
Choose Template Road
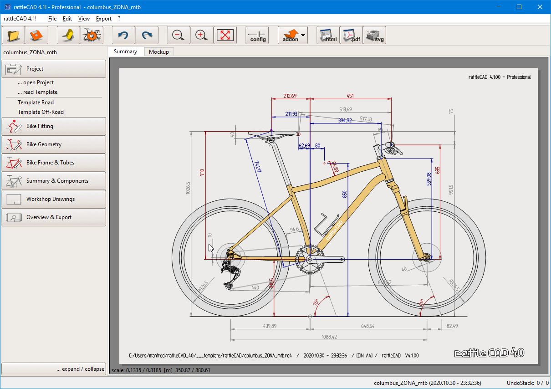click(36, 102)
